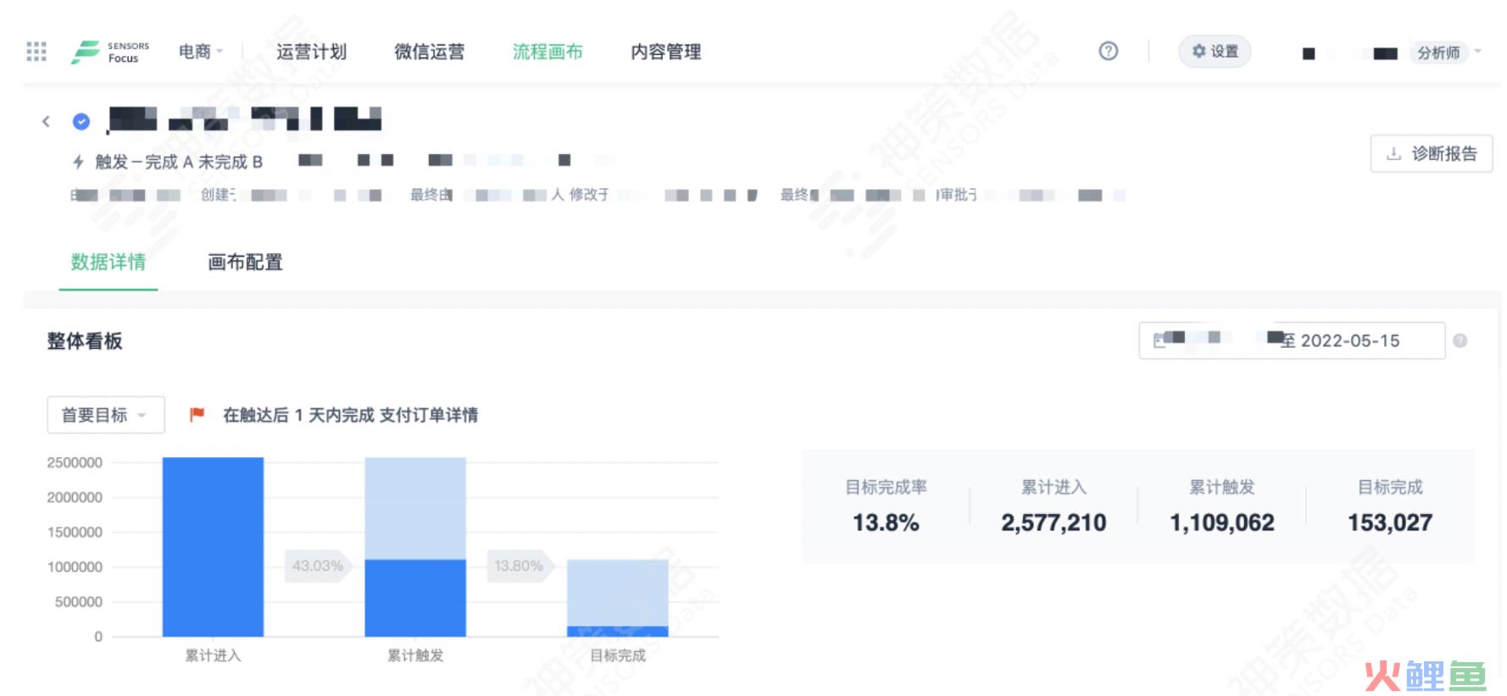The height and width of the screenshot is (696, 1507).
Task: Click the 累计进入 bar in the chart
Action: pyautogui.click(x=213, y=547)
